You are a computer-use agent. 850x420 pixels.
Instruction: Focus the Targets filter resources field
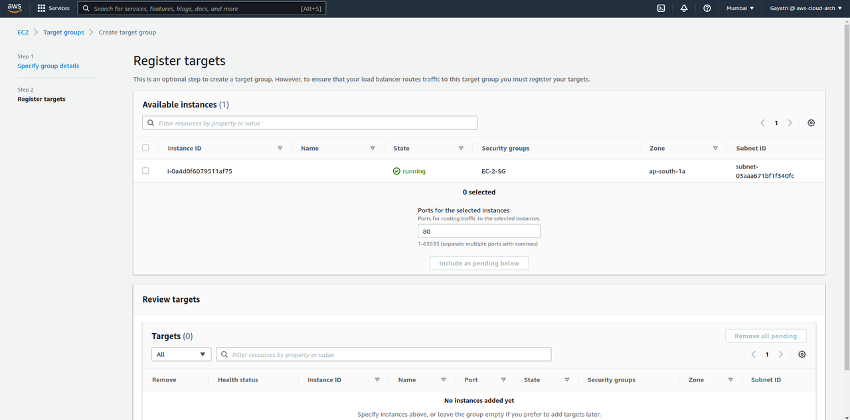[384, 354]
